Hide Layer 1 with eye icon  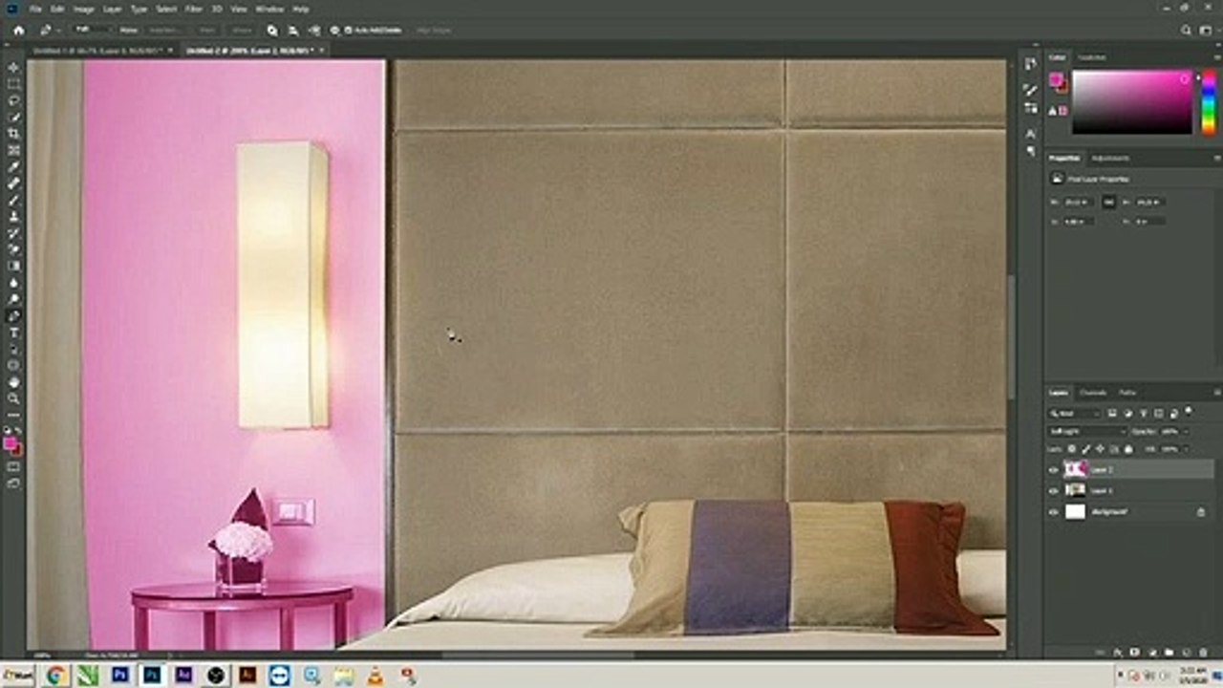pos(1053,491)
